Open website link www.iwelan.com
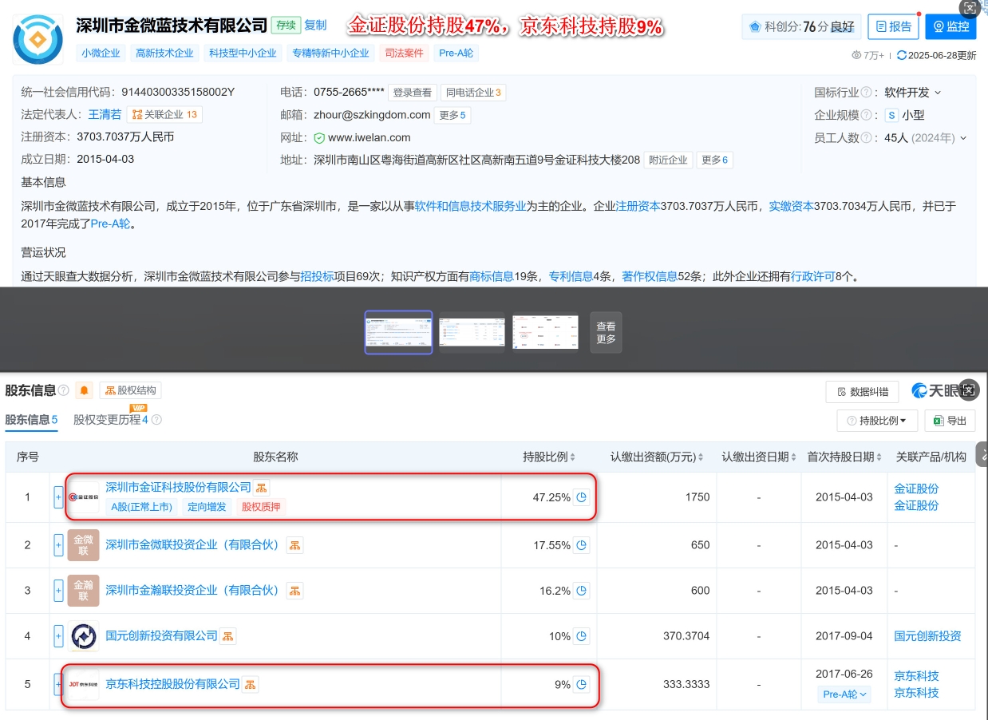988x720 pixels. [370, 137]
